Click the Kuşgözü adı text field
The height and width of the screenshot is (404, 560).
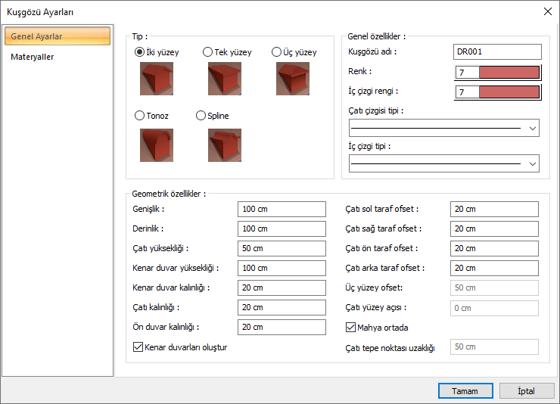497,52
